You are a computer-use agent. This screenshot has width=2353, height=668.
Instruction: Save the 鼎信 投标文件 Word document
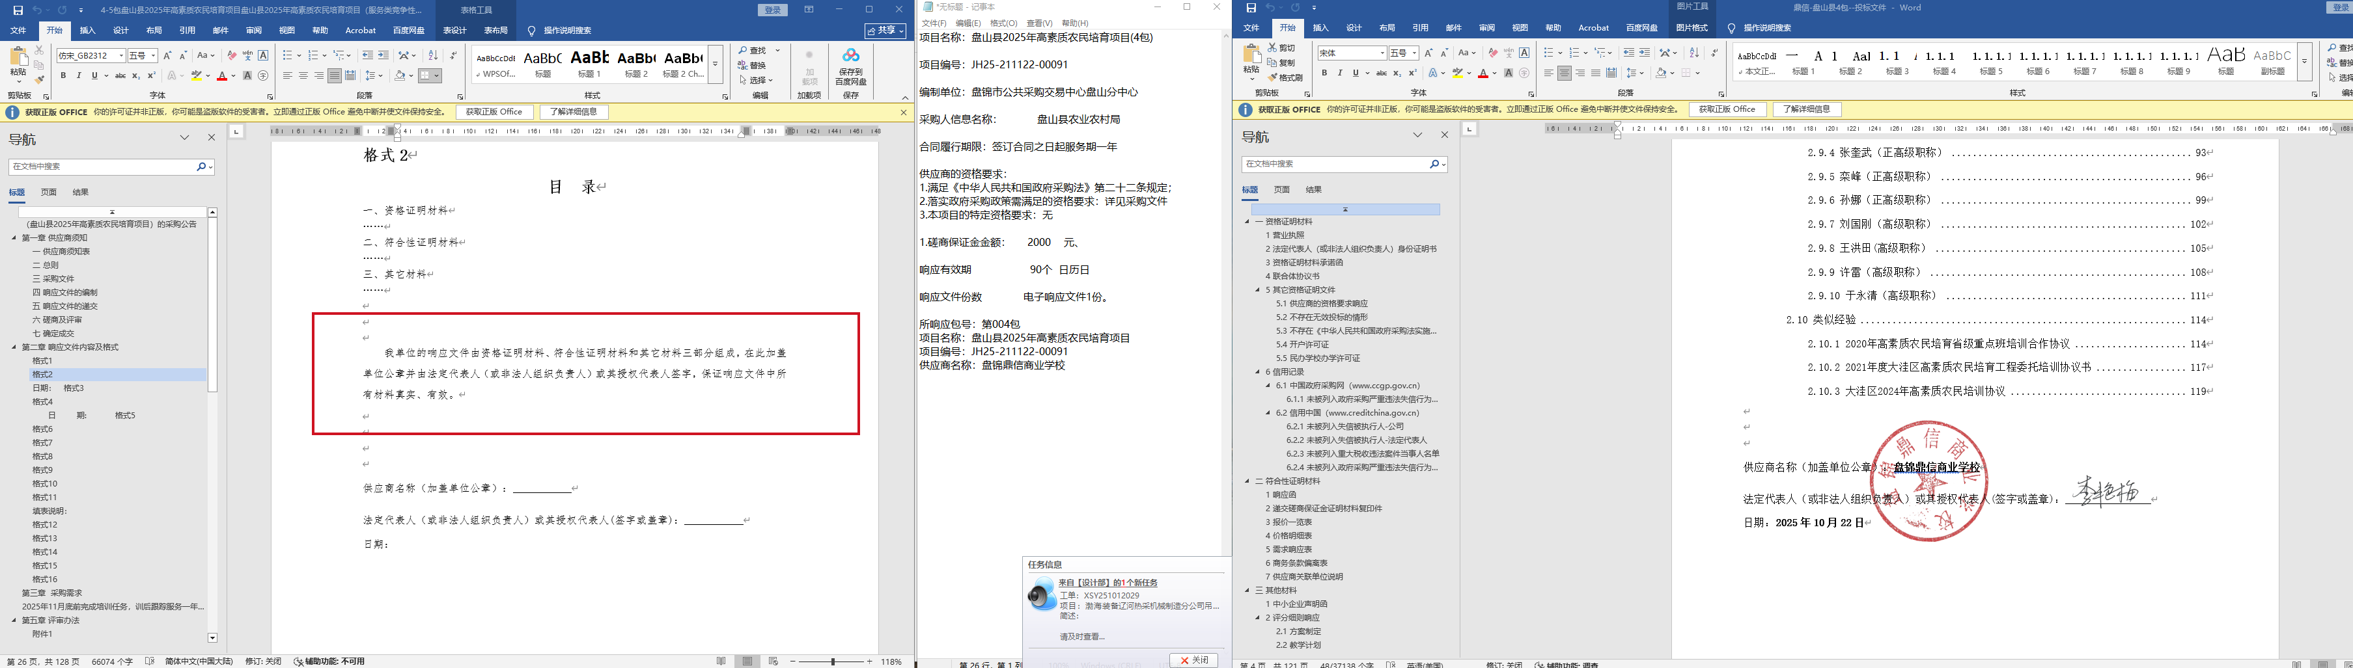[1251, 8]
